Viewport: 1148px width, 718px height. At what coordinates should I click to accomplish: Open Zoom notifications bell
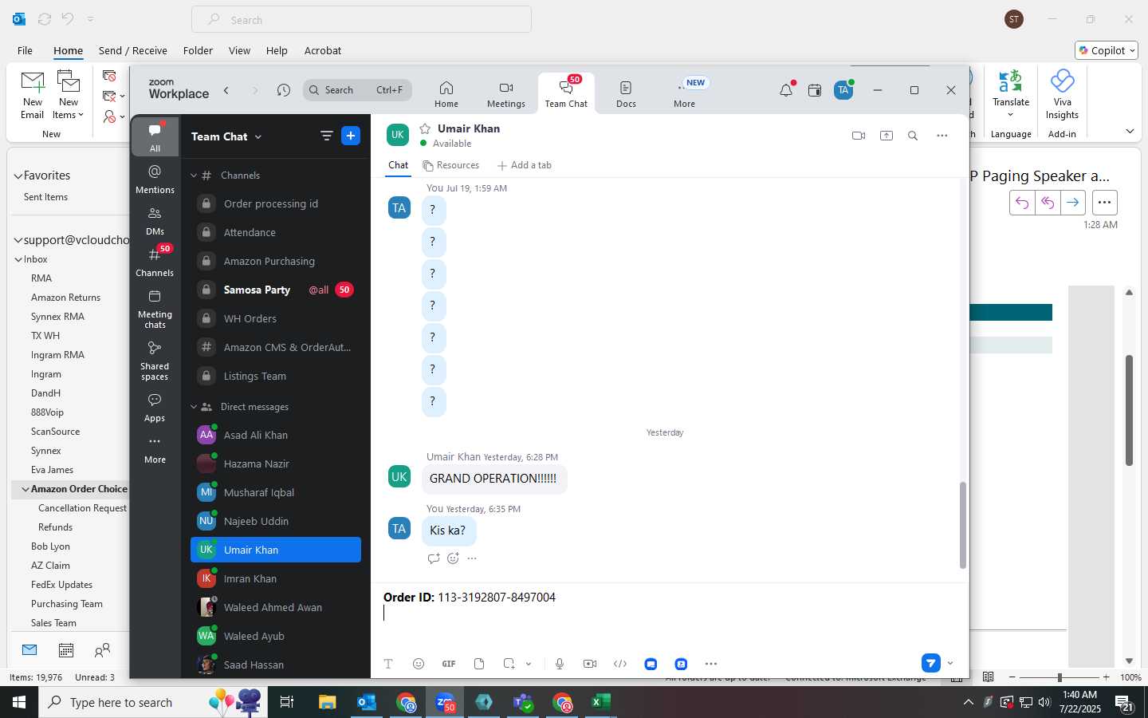786,90
